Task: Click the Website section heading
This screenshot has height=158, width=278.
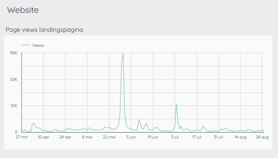Action: point(23,10)
